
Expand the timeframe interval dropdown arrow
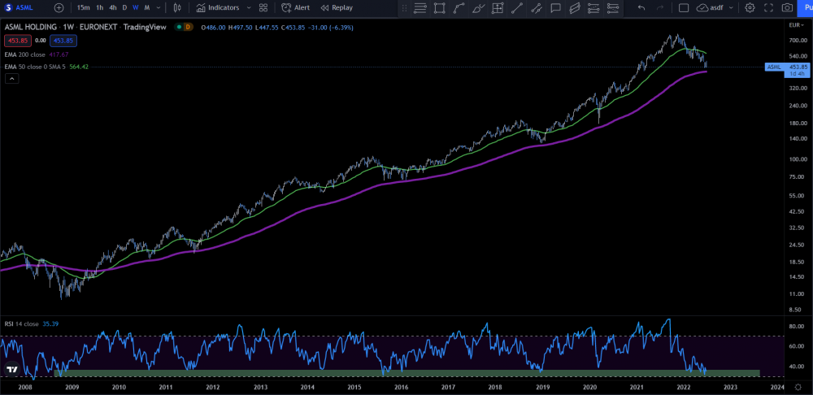(x=159, y=8)
